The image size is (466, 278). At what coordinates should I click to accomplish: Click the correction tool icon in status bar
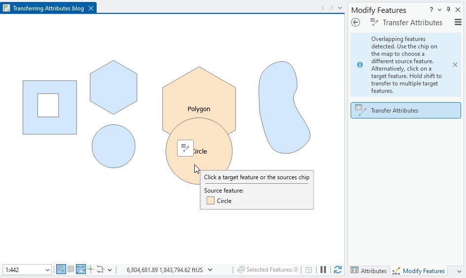(x=101, y=270)
